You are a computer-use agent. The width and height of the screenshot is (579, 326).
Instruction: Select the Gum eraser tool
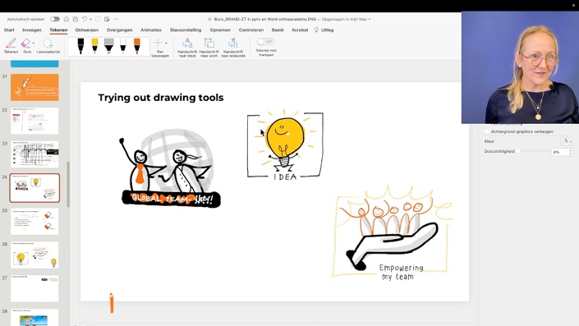click(x=26, y=45)
